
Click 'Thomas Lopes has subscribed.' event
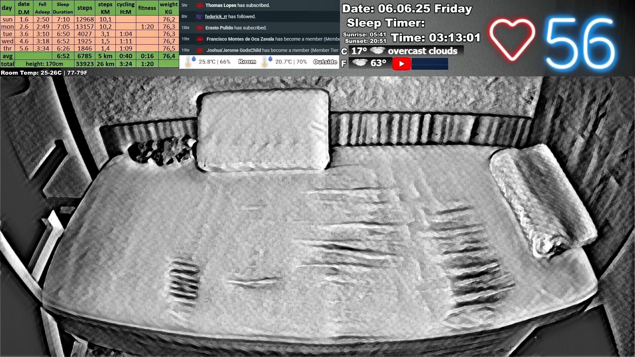tap(237, 5)
